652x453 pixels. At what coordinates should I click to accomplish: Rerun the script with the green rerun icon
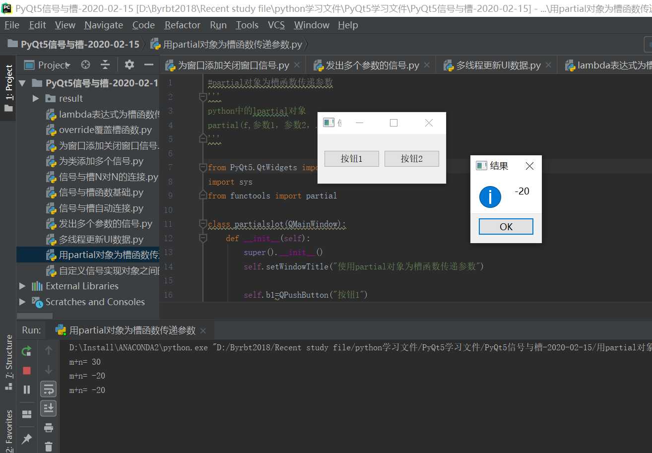coord(26,351)
